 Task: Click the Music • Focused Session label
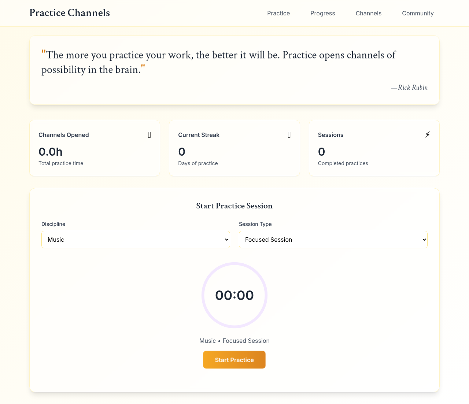234,341
